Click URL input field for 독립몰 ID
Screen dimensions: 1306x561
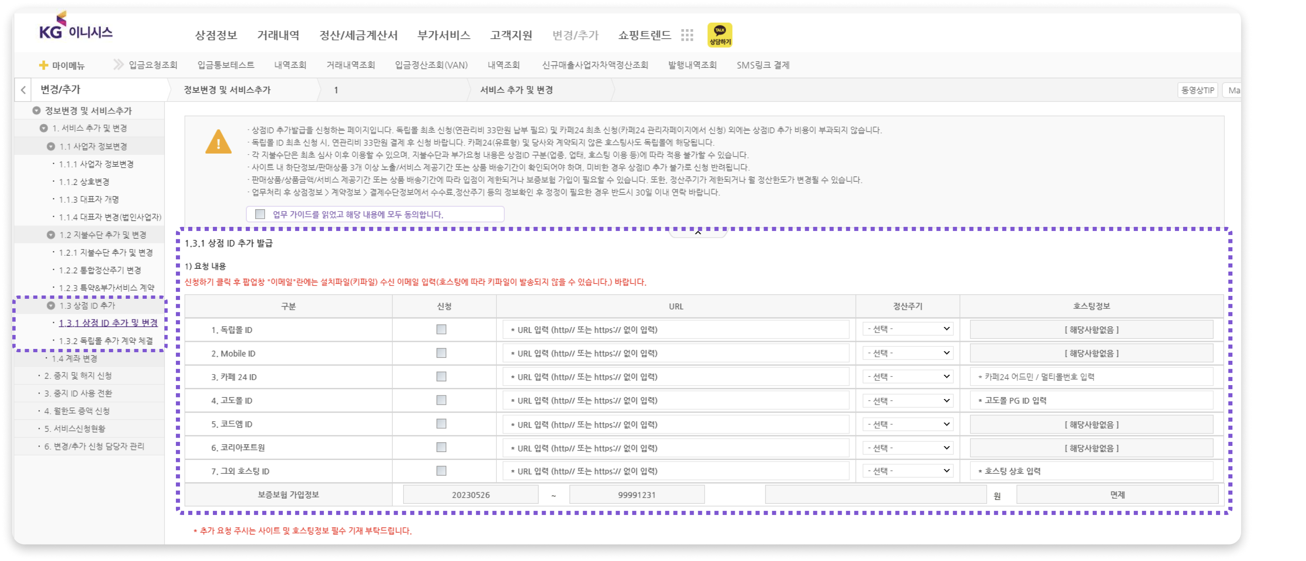[676, 330]
